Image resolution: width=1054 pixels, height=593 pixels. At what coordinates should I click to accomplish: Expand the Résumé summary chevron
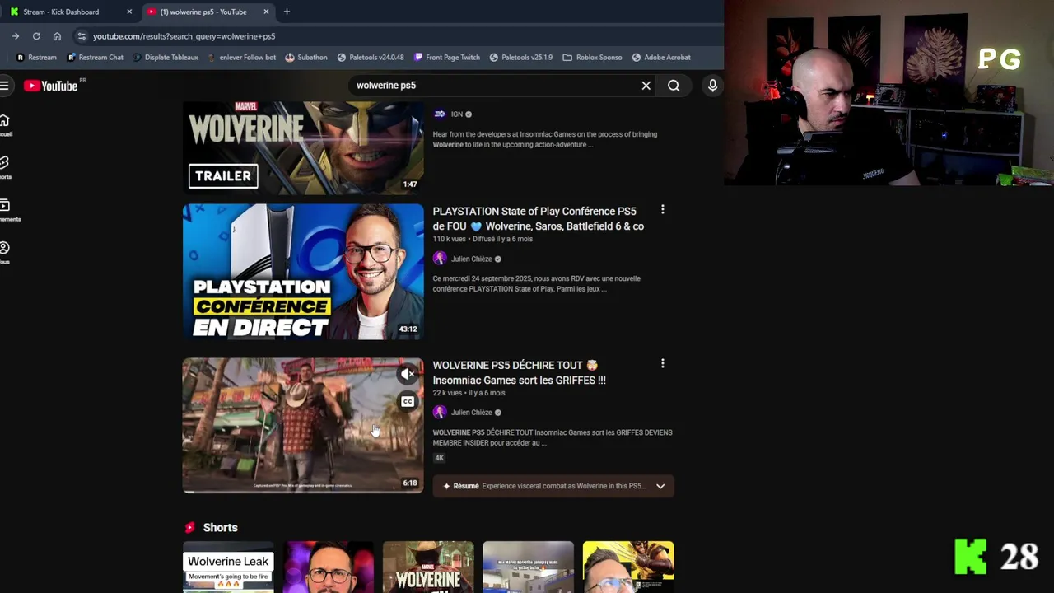660,486
